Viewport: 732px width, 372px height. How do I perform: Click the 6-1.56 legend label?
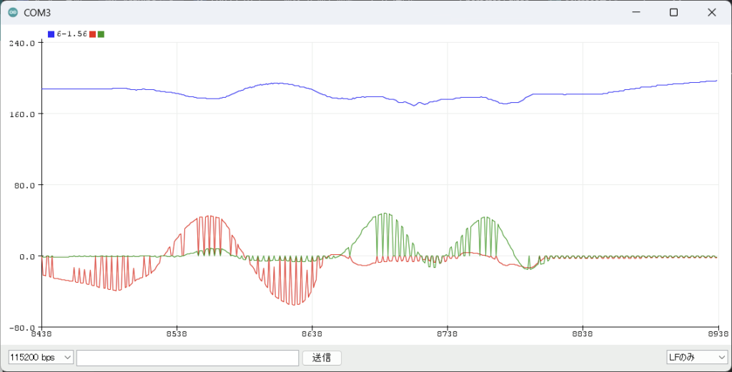pyautogui.click(x=71, y=34)
